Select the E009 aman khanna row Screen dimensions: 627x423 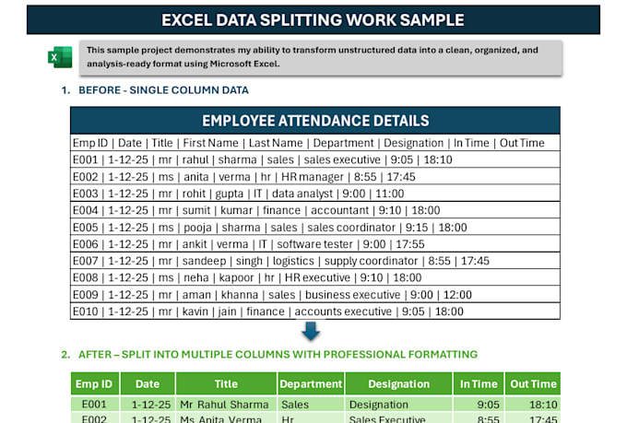[315, 295]
